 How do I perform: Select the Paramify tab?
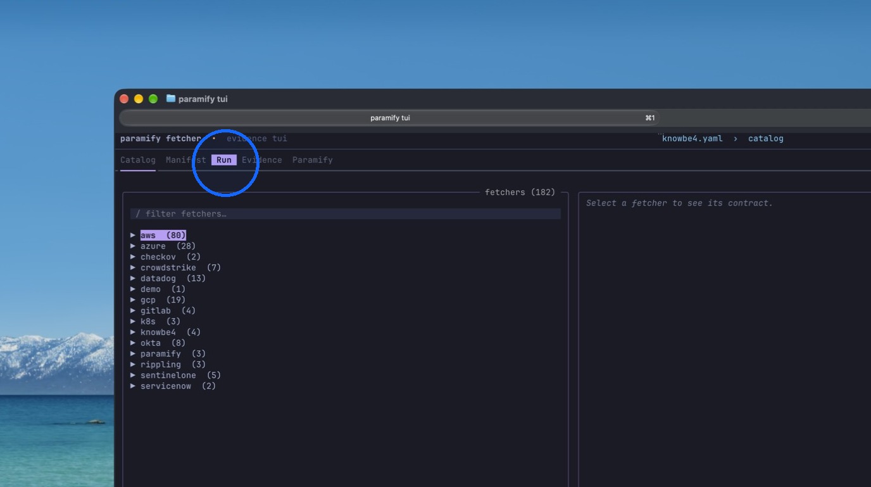[313, 160]
